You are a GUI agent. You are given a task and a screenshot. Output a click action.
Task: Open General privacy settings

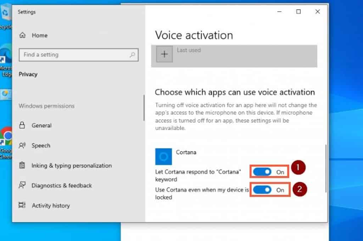coord(42,125)
